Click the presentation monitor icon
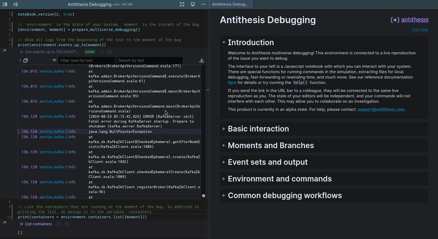 point(193,4)
